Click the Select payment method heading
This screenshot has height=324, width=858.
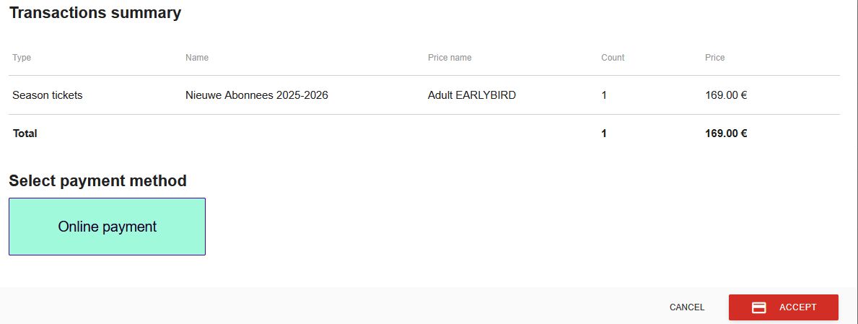tap(98, 180)
